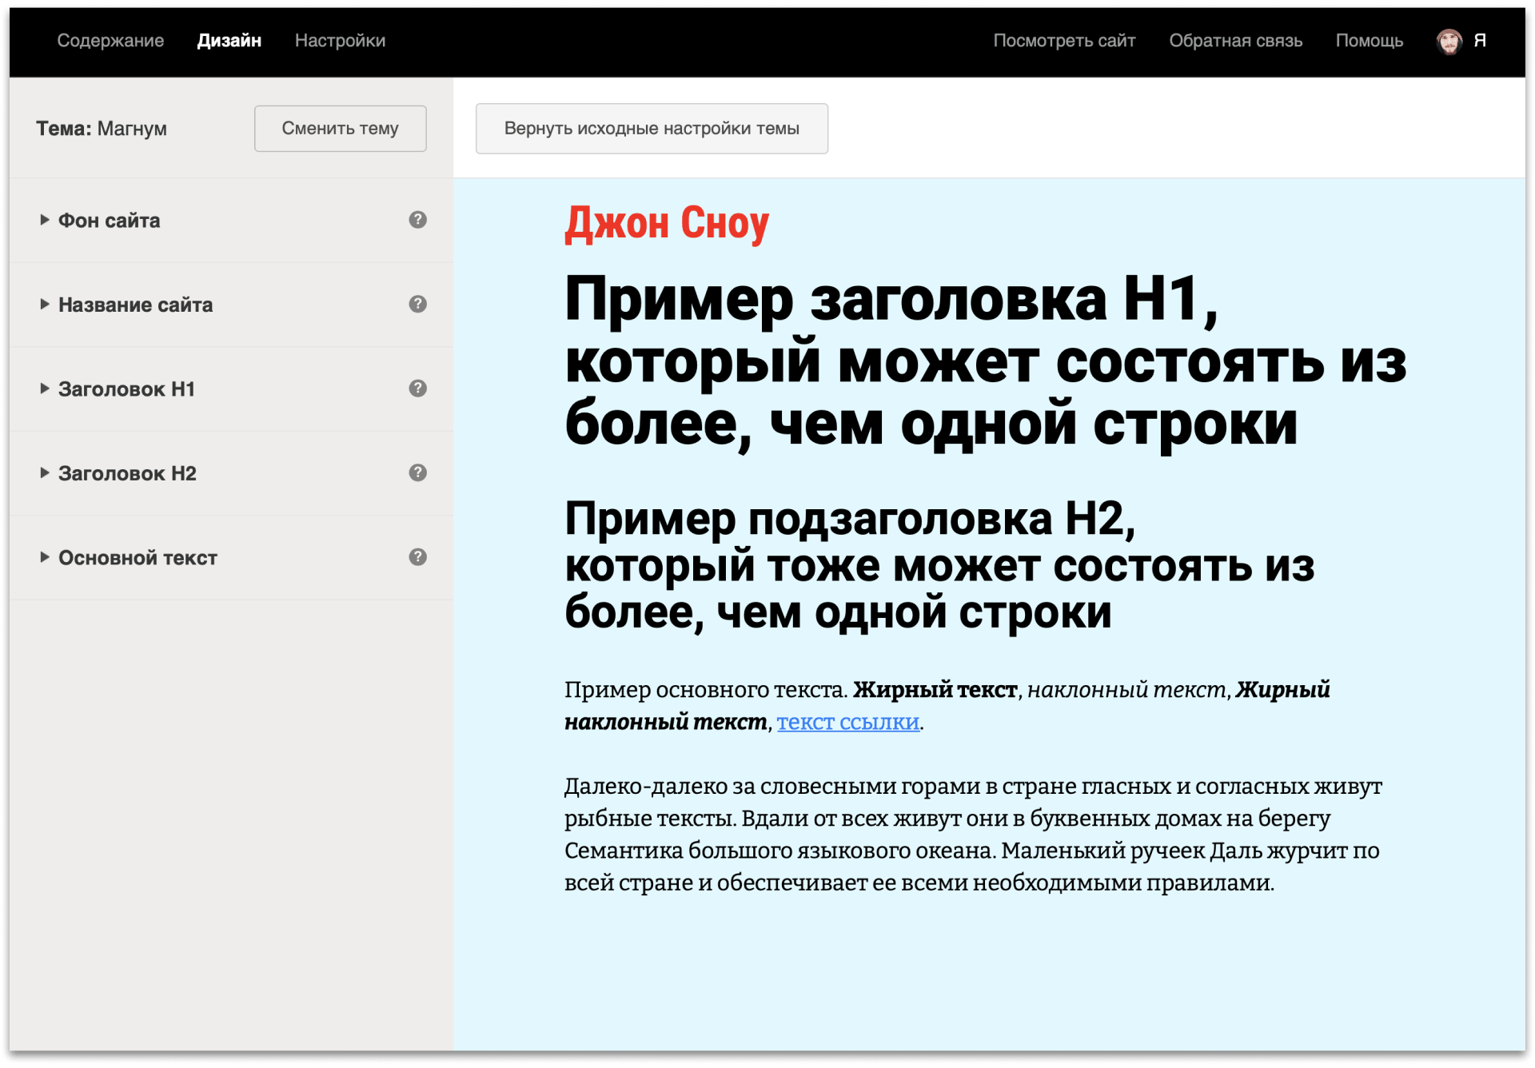Click the текст ссылки hyperlink in preview
The height and width of the screenshot is (1068, 1535).
tap(847, 722)
